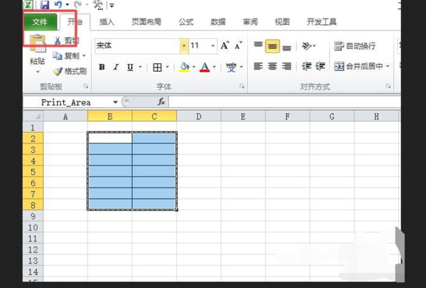Select Align Text Left icon
The width and height of the screenshot is (426, 288).
coord(258,66)
